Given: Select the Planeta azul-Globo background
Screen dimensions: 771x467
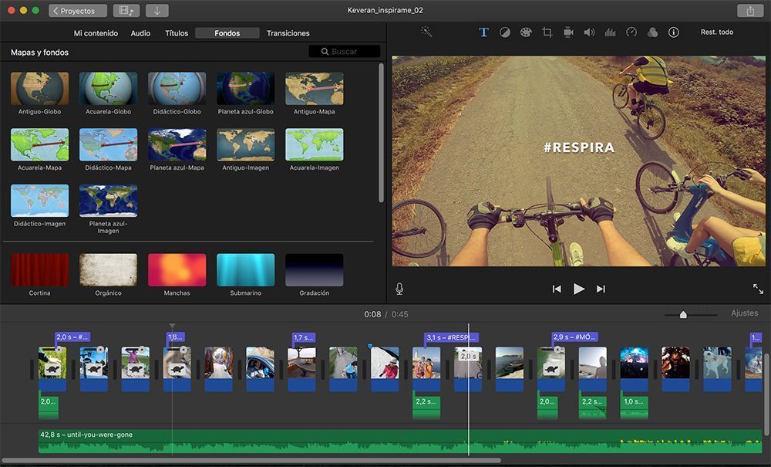Looking at the screenshot, I should click(x=245, y=89).
